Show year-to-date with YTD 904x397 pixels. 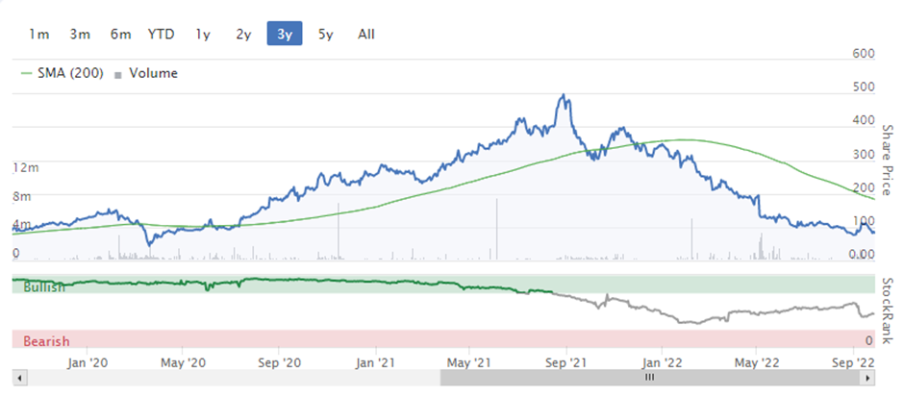161,34
